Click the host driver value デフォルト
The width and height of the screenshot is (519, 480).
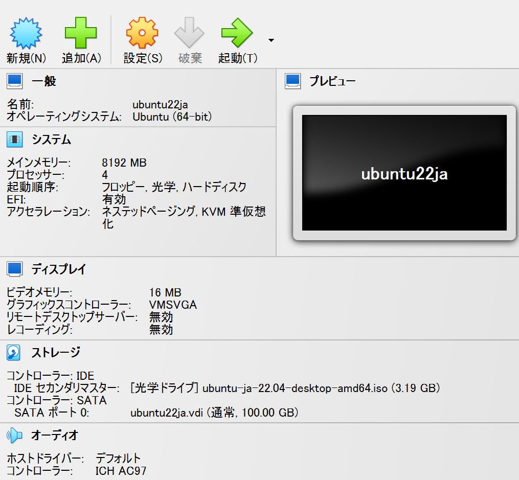click(118, 459)
